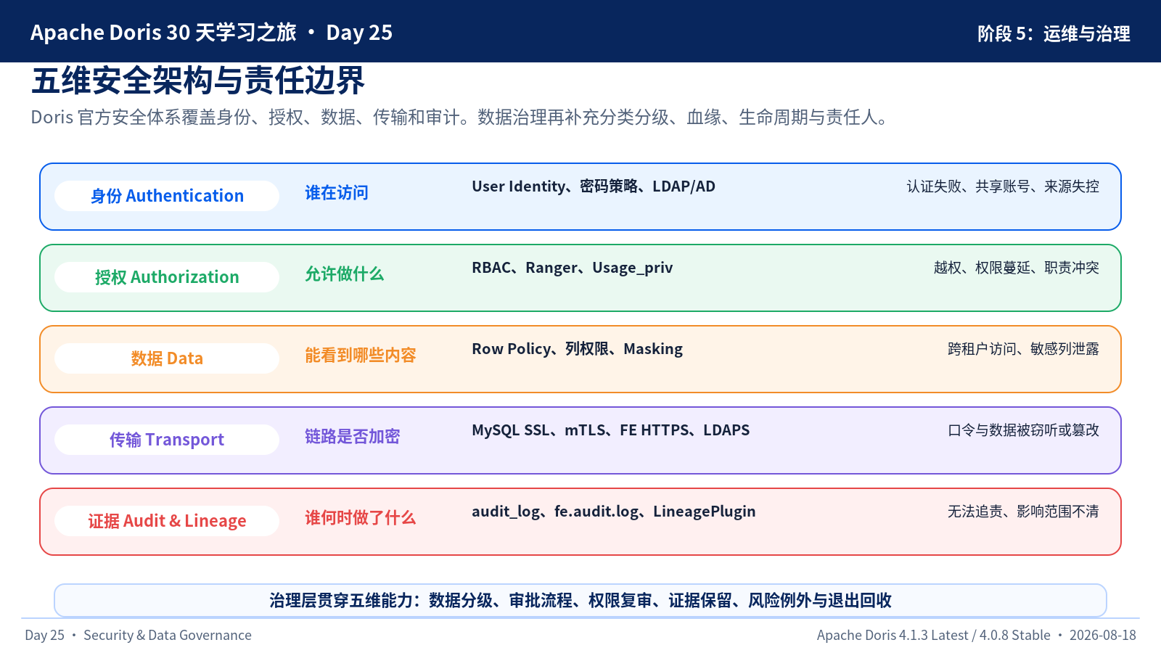Select the '谁在访问' text
1161x653 pixels.
click(x=337, y=193)
